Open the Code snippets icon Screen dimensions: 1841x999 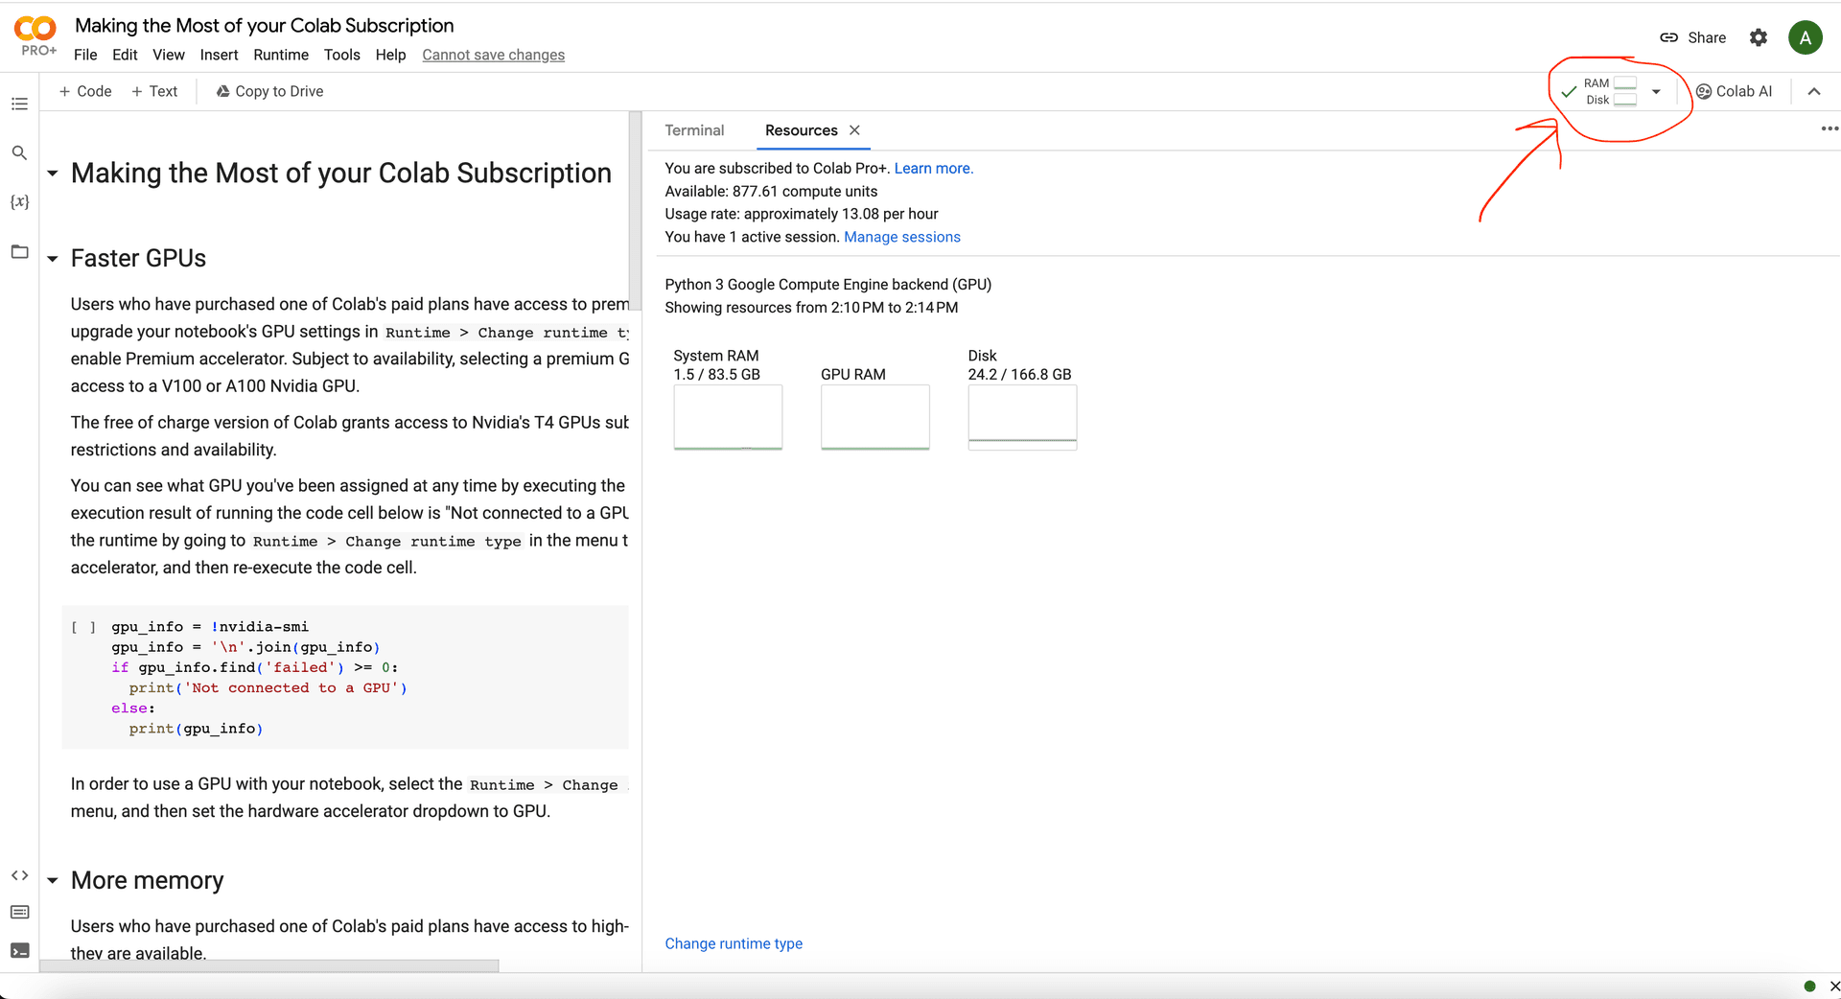click(x=19, y=875)
